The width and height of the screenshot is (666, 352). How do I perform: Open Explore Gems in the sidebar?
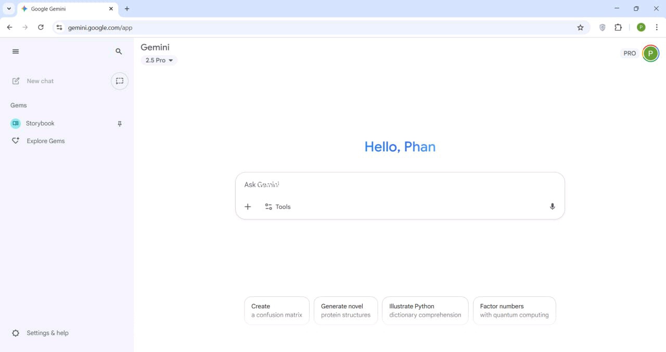[45, 141]
